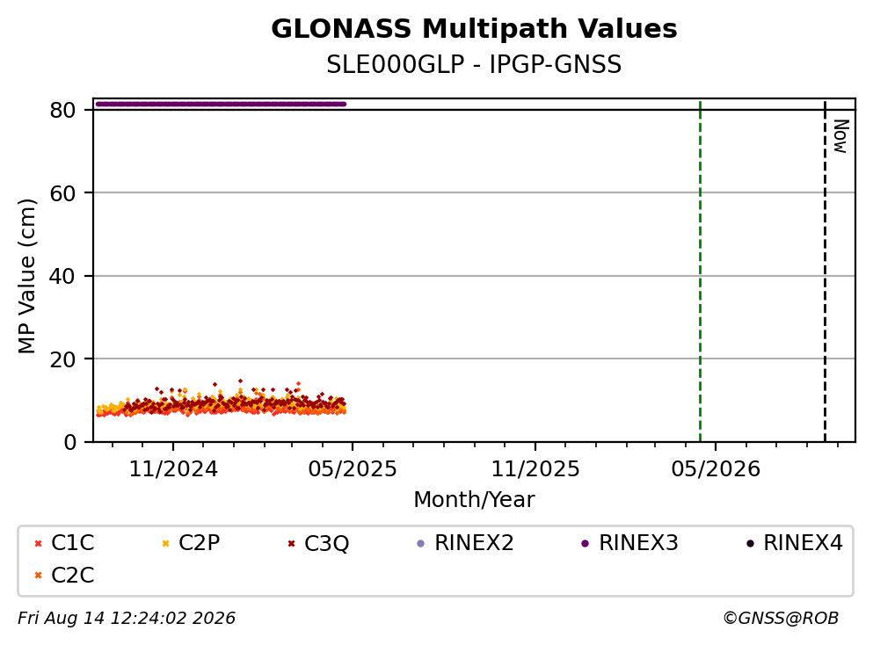
Task: Click the green dashed vertical marker line
Action: [x=700, y=271]
